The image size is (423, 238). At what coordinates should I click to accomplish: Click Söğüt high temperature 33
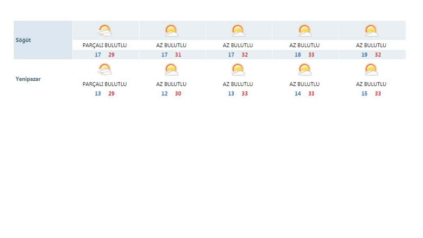311,55
